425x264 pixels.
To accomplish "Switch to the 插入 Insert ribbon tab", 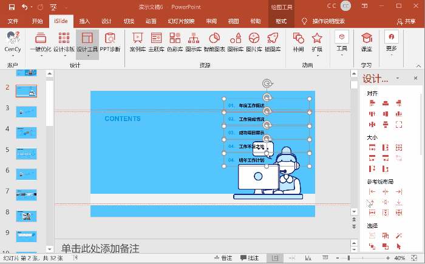I will pyautogui.click(x=84, y=21).
